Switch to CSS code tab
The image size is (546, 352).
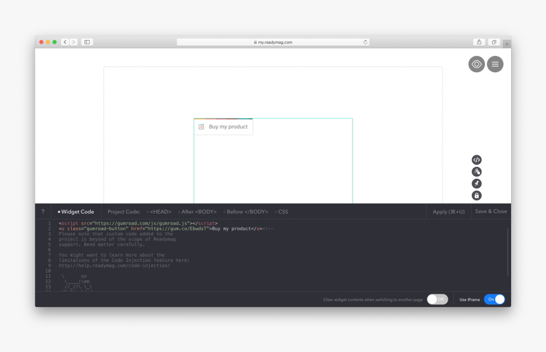281,211
